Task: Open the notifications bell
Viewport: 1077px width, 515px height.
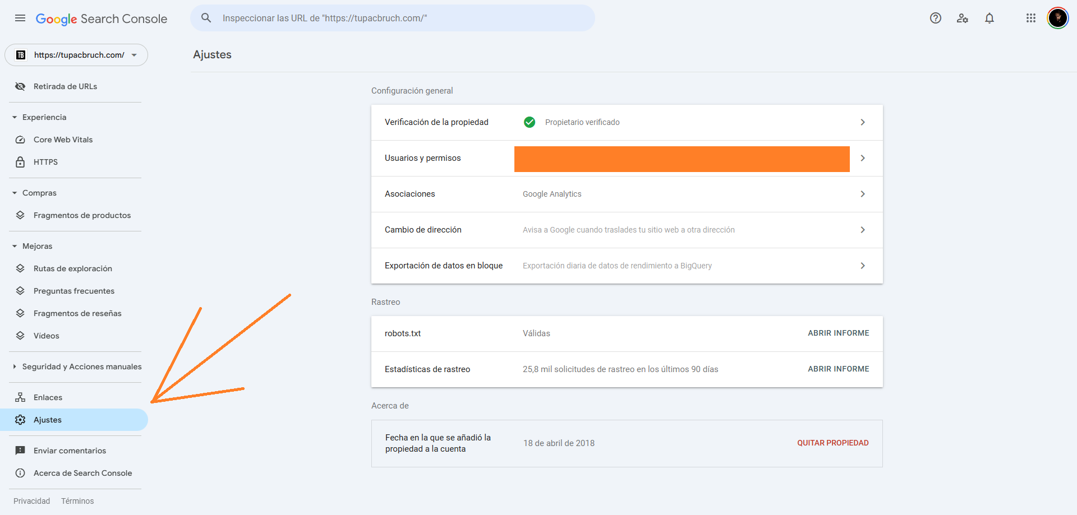Action: [x=989, y=18]
